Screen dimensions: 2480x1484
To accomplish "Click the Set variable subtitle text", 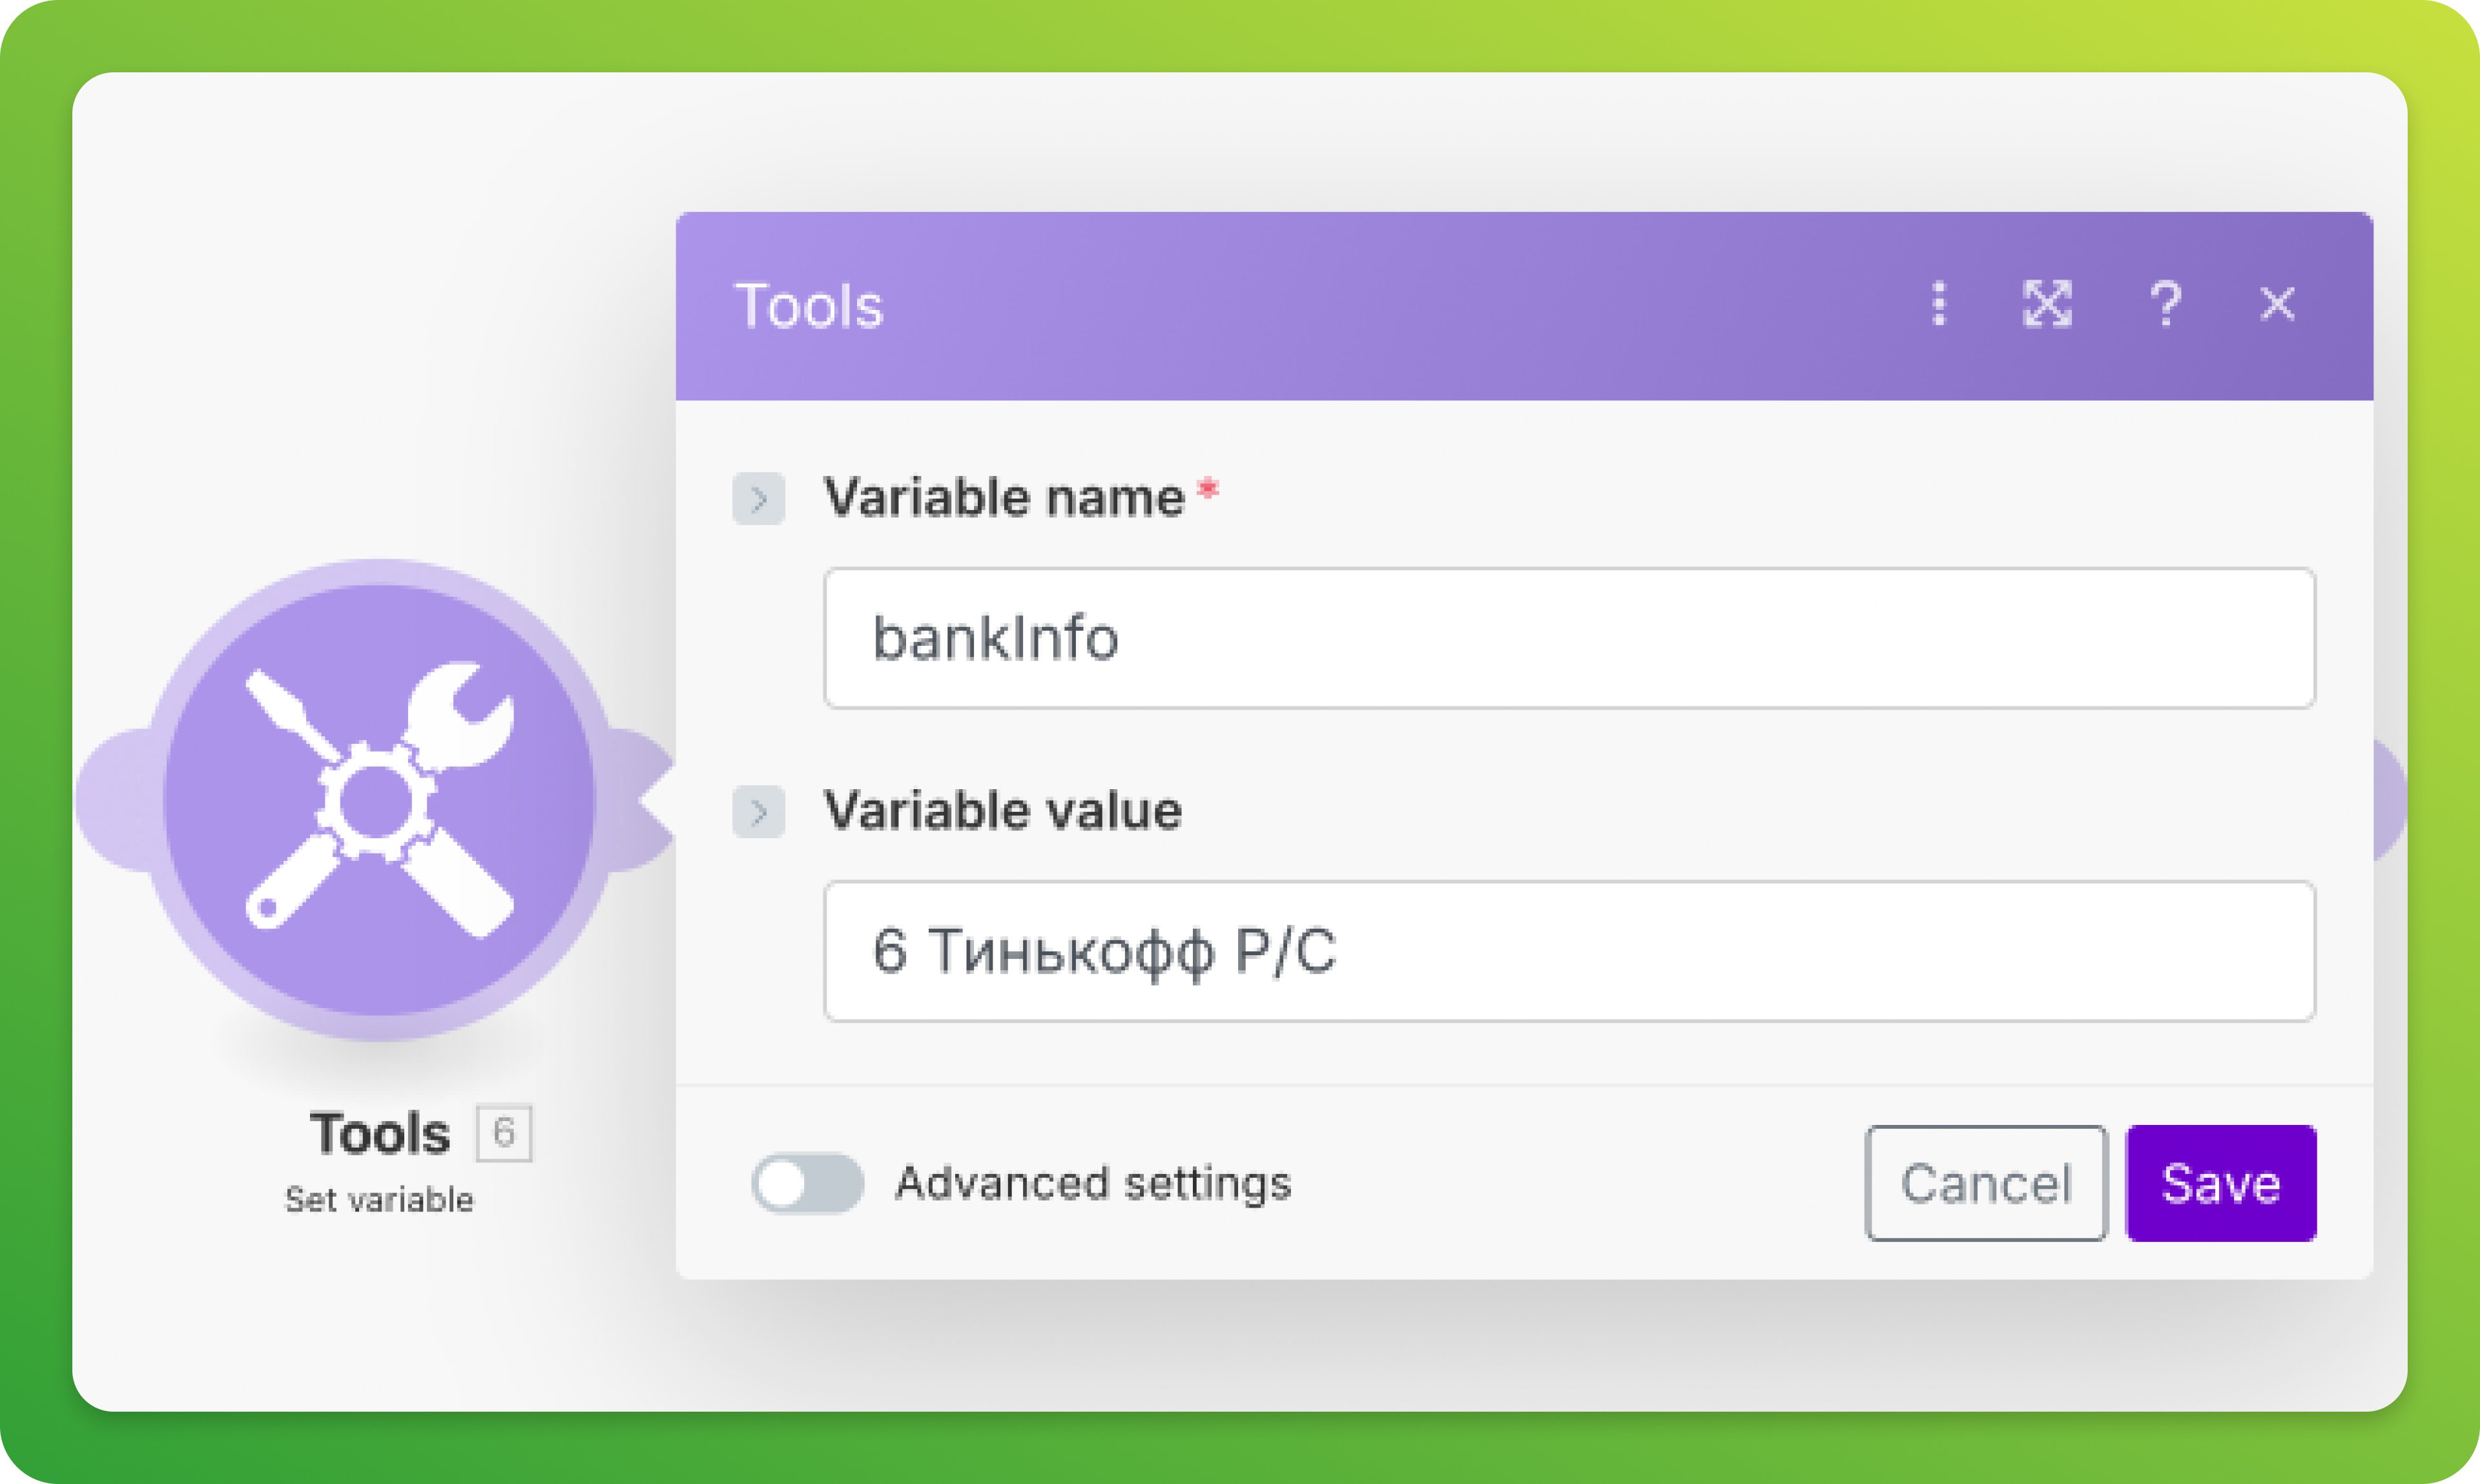I will 379,1199.
